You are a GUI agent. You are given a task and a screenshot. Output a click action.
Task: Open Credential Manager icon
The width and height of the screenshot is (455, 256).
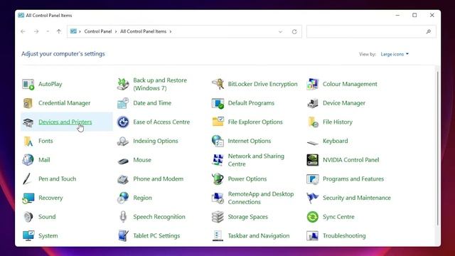(28, 103)
